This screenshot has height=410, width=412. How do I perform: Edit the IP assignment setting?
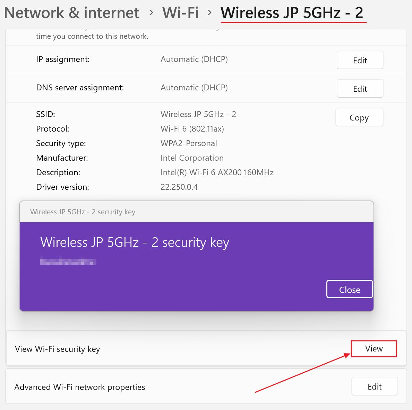tap(360, 60)
